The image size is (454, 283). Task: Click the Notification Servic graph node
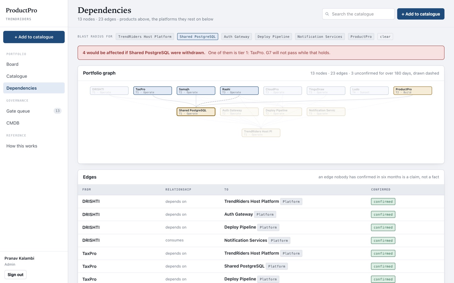(326, 112)
